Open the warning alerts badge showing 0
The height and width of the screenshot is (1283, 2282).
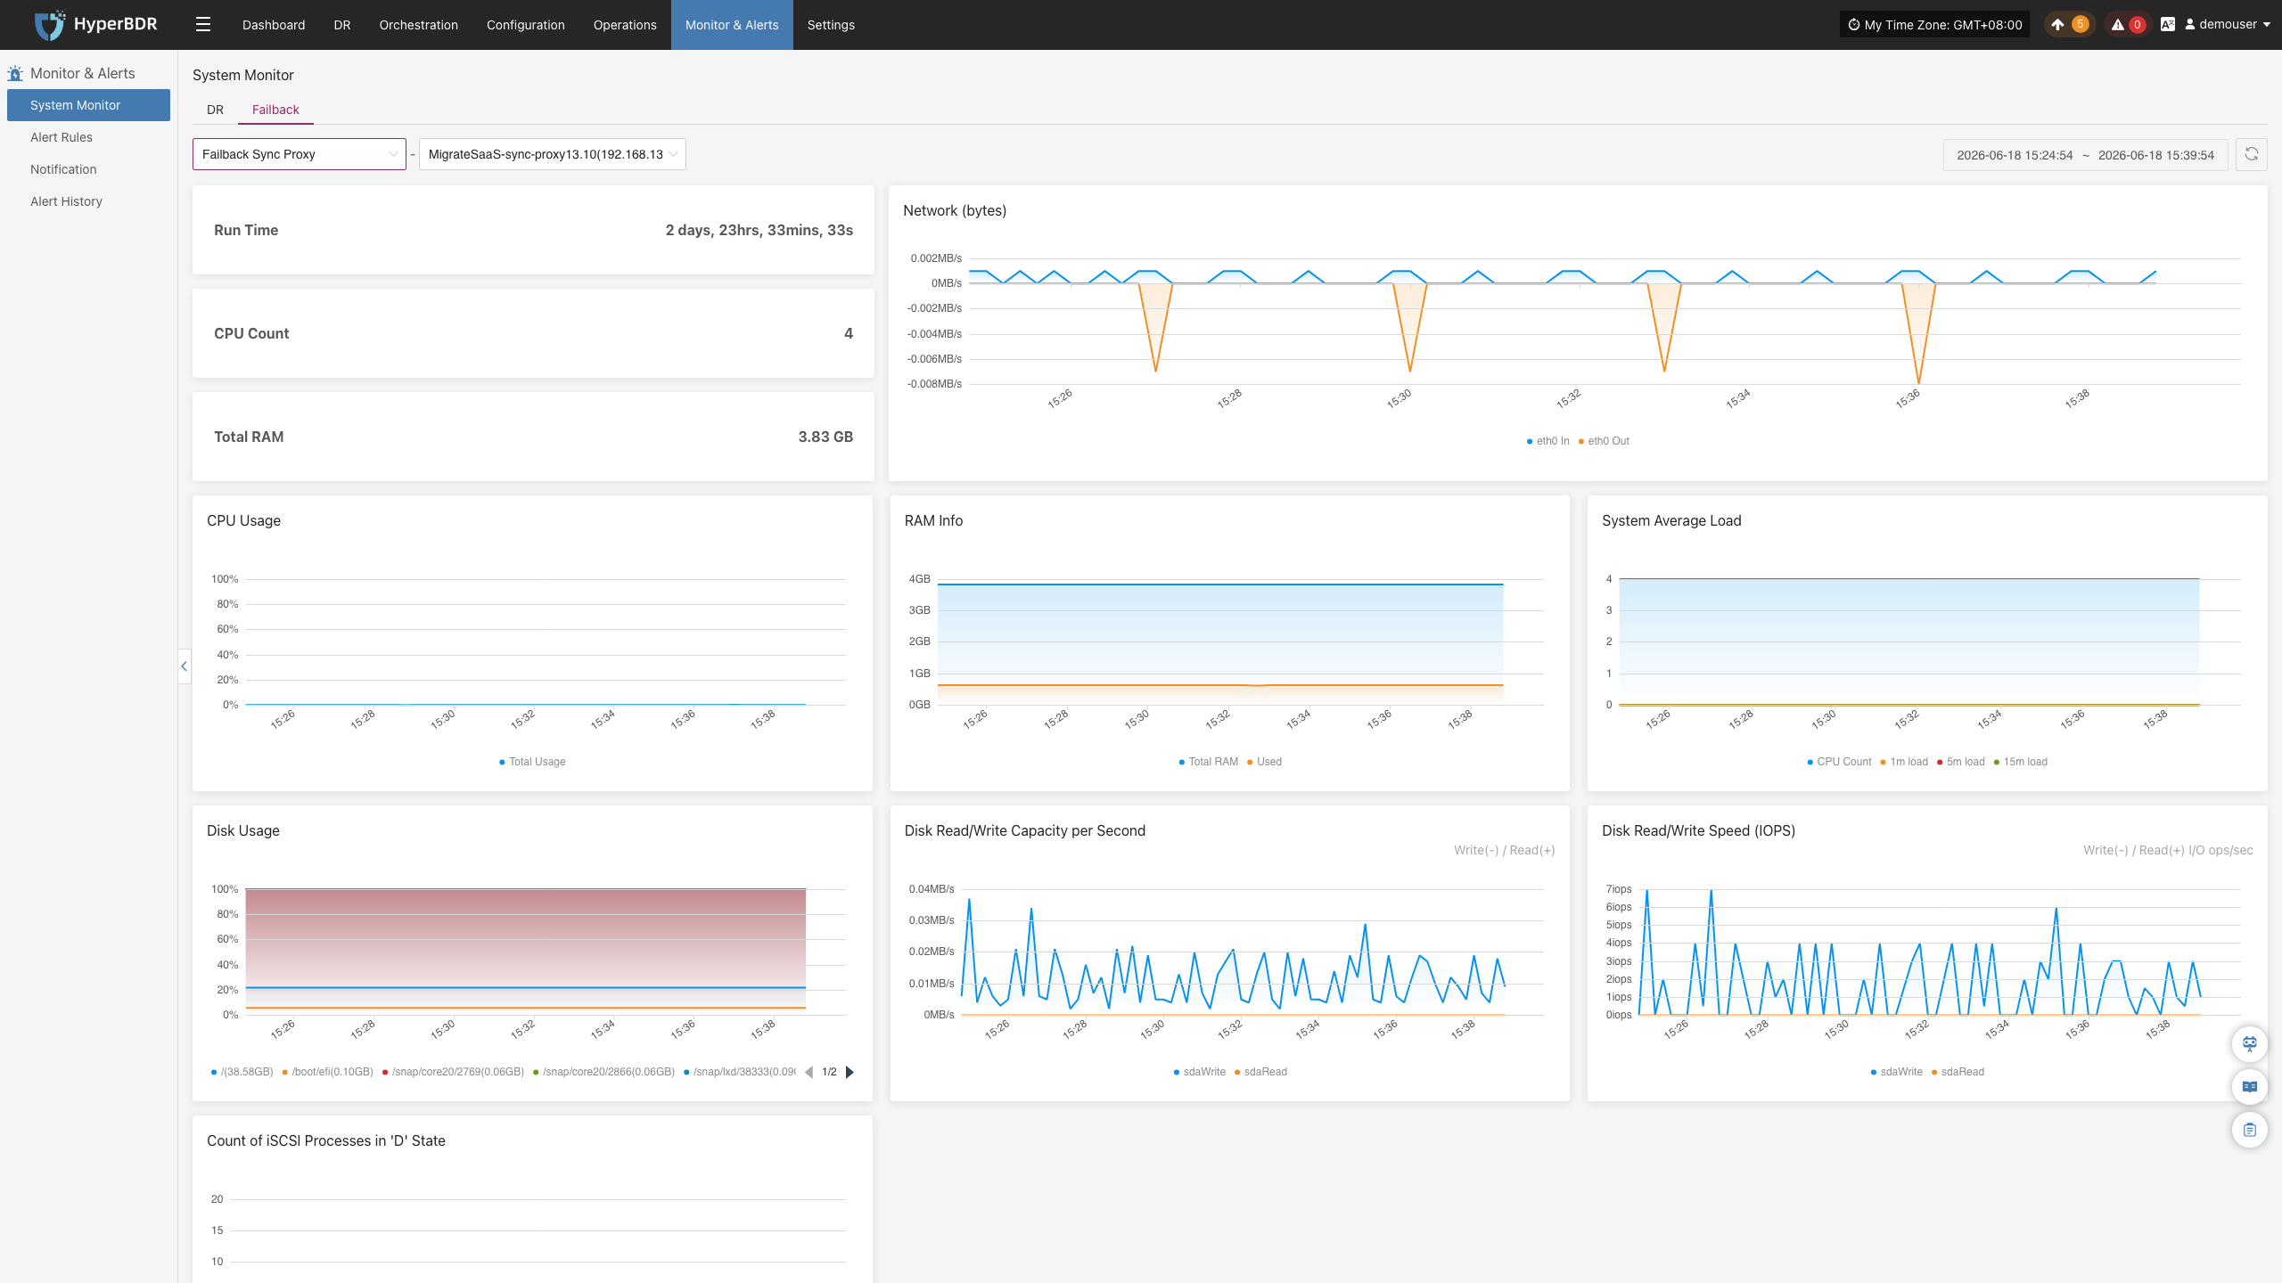(2128, 25)
